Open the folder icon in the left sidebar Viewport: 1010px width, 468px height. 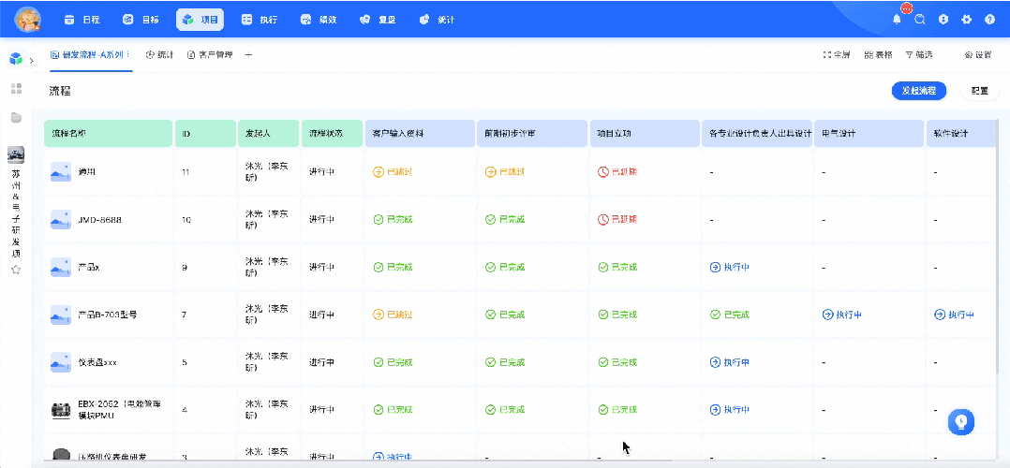16,117
